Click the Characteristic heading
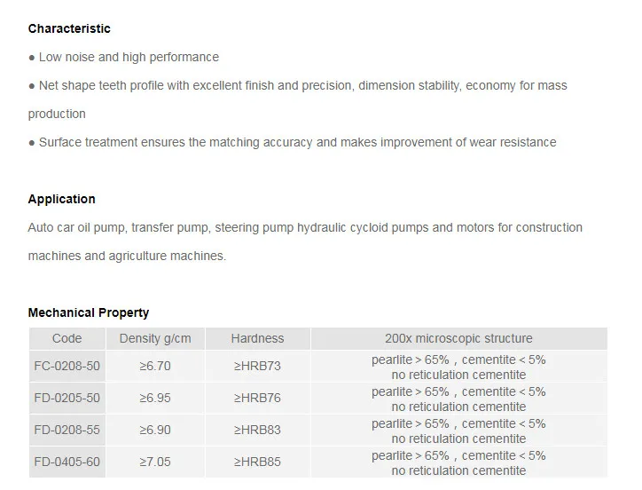Screen dimensions: 642x490 point(69,28)
